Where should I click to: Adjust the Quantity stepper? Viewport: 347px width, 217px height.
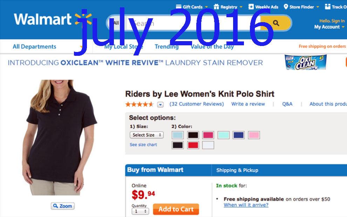click(140, 211)
